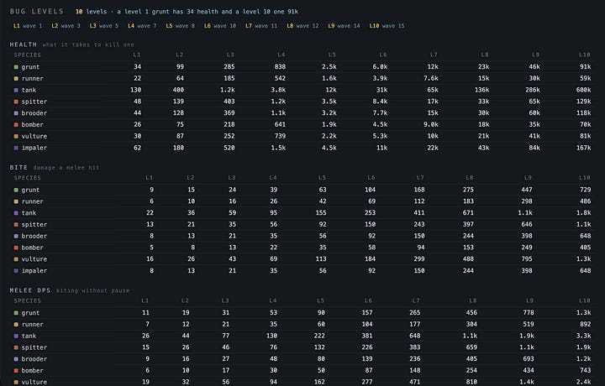Click the impaler swatch in Bite table
Viewport: 605px width, 386px height.
point(16,271)
